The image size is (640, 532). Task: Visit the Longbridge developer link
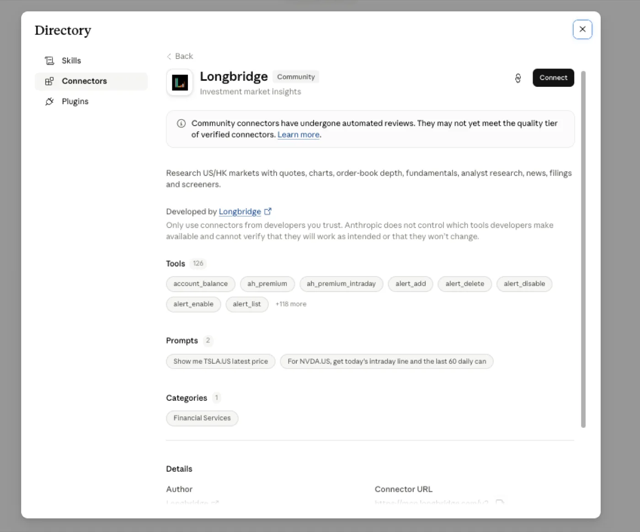[240, 212]
